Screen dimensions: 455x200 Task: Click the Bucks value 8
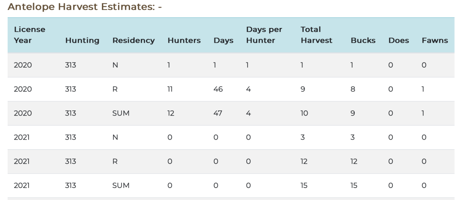pyautogui.click(x=353, y=90)
